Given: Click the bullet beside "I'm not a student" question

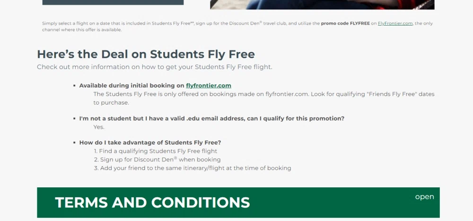Looking at the screenshot, I should (74, 118).
